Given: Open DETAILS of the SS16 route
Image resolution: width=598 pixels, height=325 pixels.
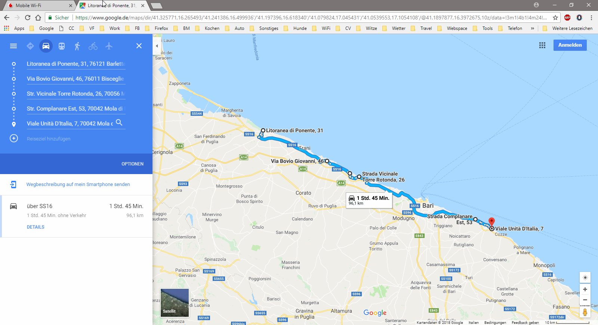Looking at the screenshot, I should (x=36, y=227).
